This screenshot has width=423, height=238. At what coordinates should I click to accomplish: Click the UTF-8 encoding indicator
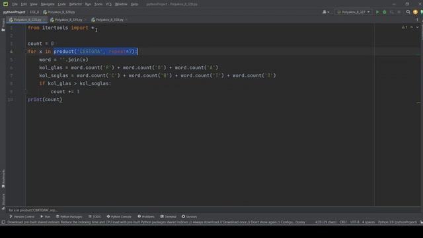[x=354, y=222]
